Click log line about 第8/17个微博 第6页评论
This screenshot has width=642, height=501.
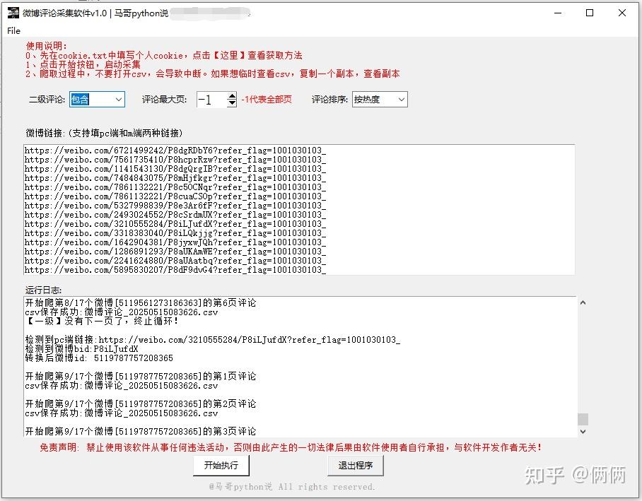point(141,303)
